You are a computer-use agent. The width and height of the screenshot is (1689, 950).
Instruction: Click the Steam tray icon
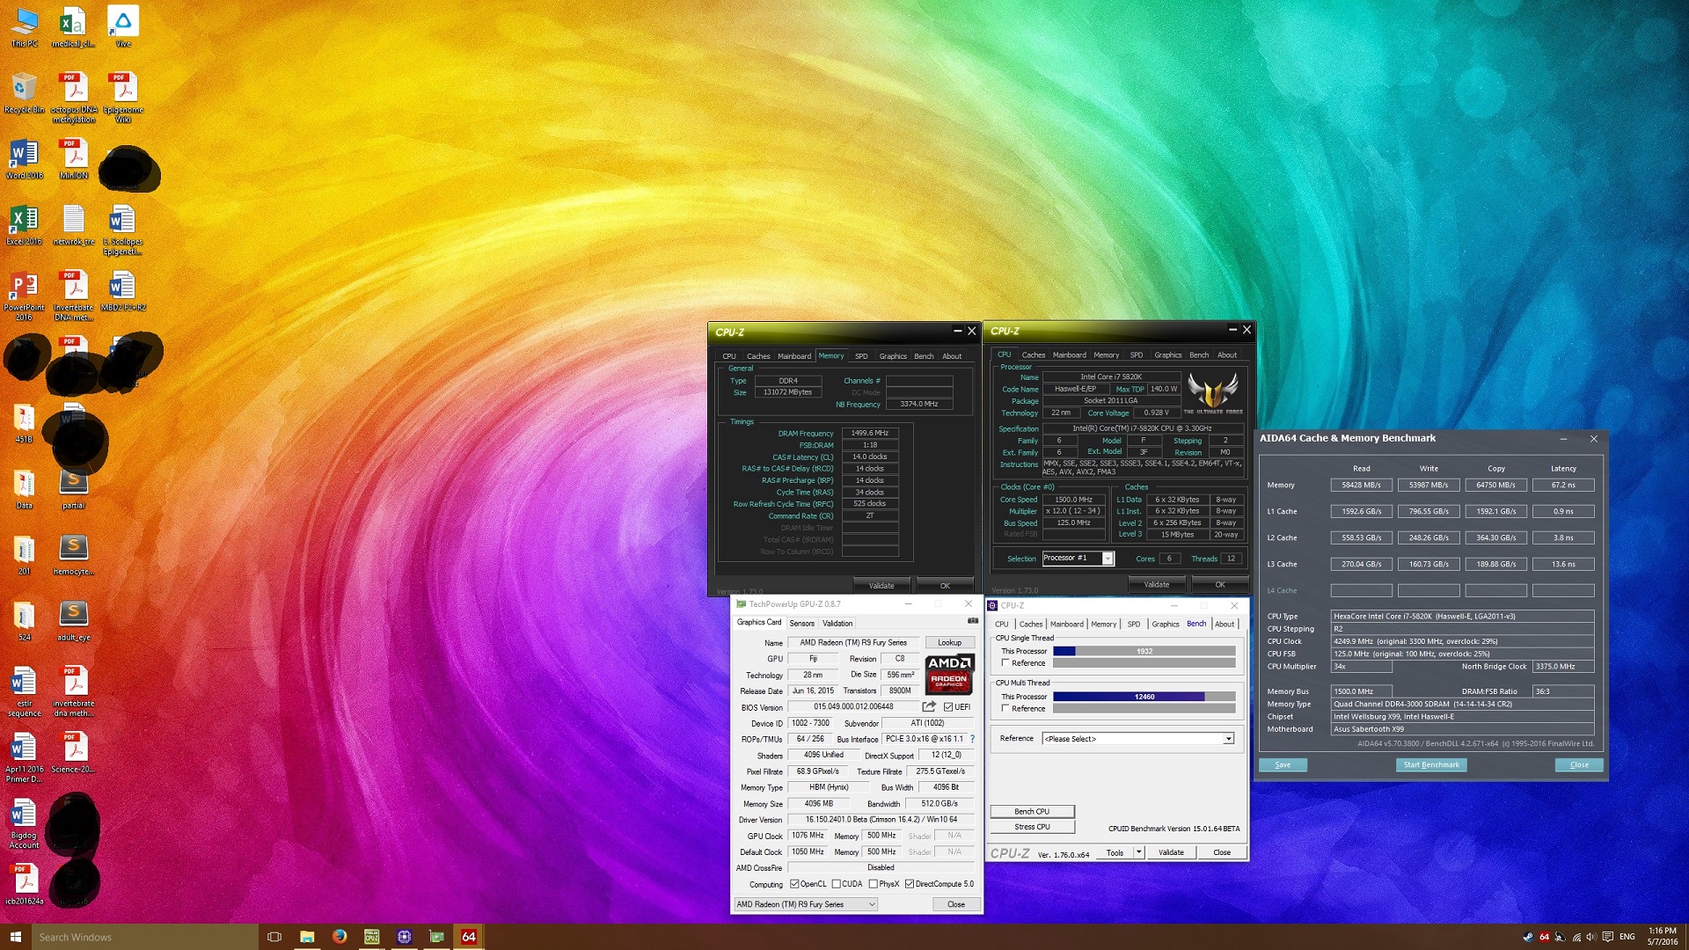(x=1528, y=937)
